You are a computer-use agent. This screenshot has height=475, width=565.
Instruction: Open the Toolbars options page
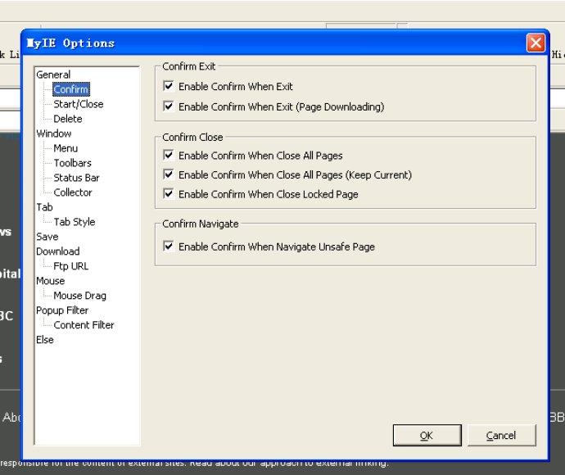tap(72, 163)
